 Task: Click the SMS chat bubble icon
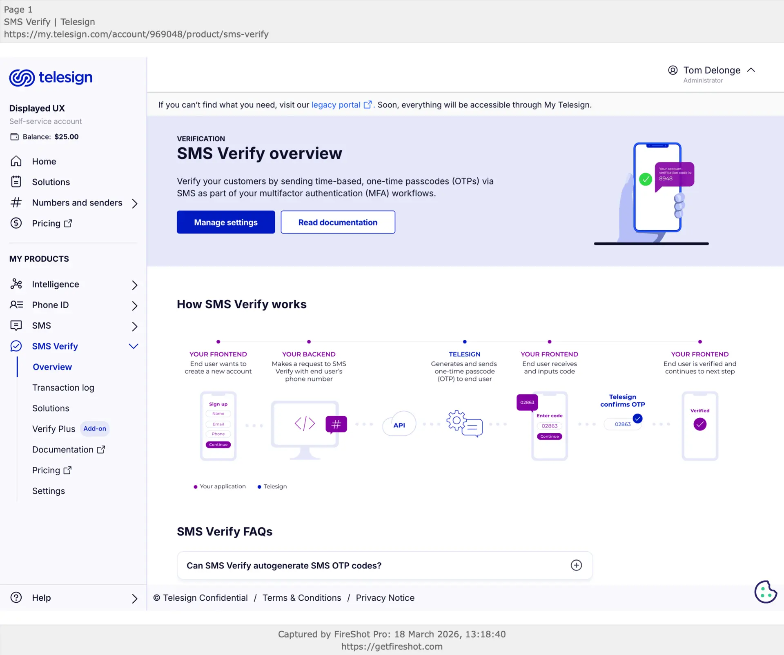[x=16, y=325]
